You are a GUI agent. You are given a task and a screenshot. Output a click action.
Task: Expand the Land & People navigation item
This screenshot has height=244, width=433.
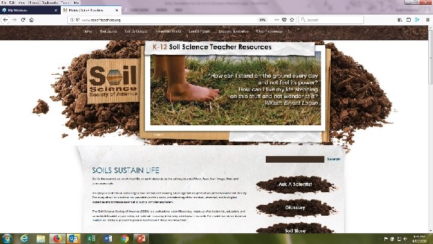point(200,31)
